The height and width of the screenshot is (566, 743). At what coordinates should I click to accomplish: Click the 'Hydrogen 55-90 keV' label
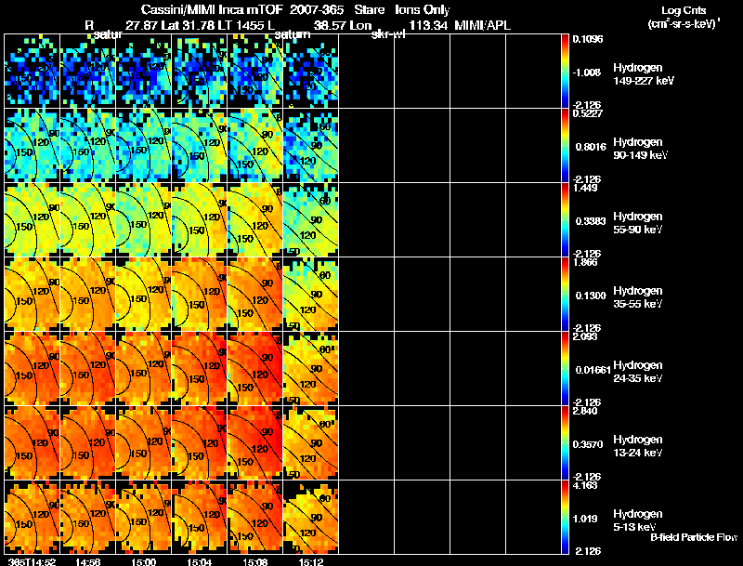click(638, 223)
